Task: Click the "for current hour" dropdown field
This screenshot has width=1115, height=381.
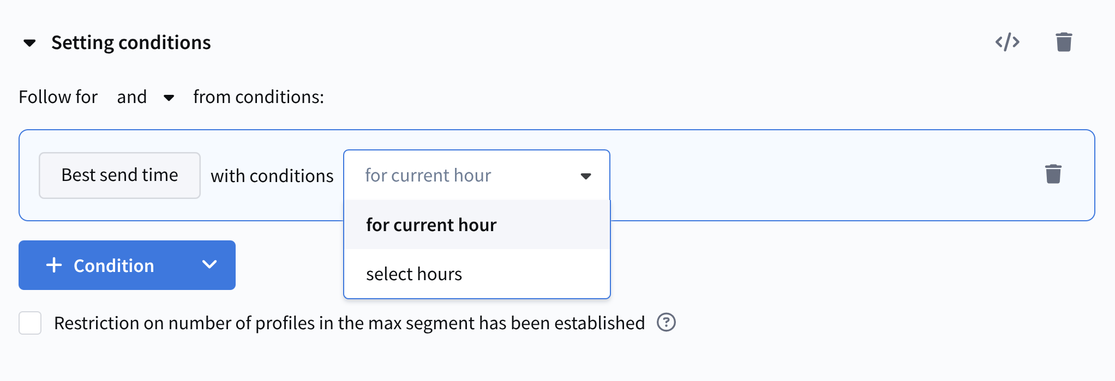Action: [x=464, y=176]
